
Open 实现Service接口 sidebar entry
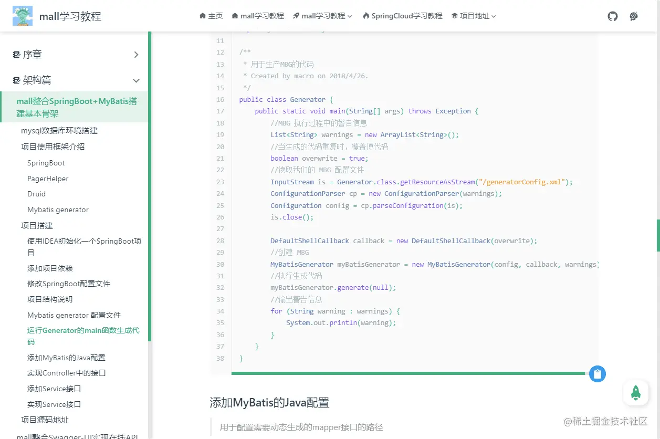54,404
